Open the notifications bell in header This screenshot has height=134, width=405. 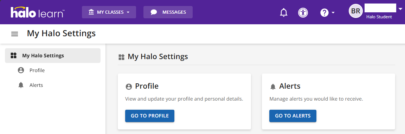point(284,12)
